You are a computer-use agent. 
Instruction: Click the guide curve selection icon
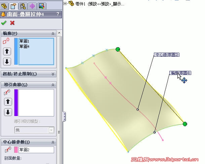click(7, 92)
